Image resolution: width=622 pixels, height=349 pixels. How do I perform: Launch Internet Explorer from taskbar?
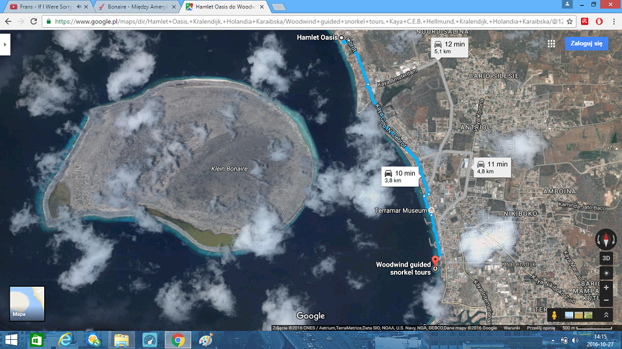click(65, 340)
